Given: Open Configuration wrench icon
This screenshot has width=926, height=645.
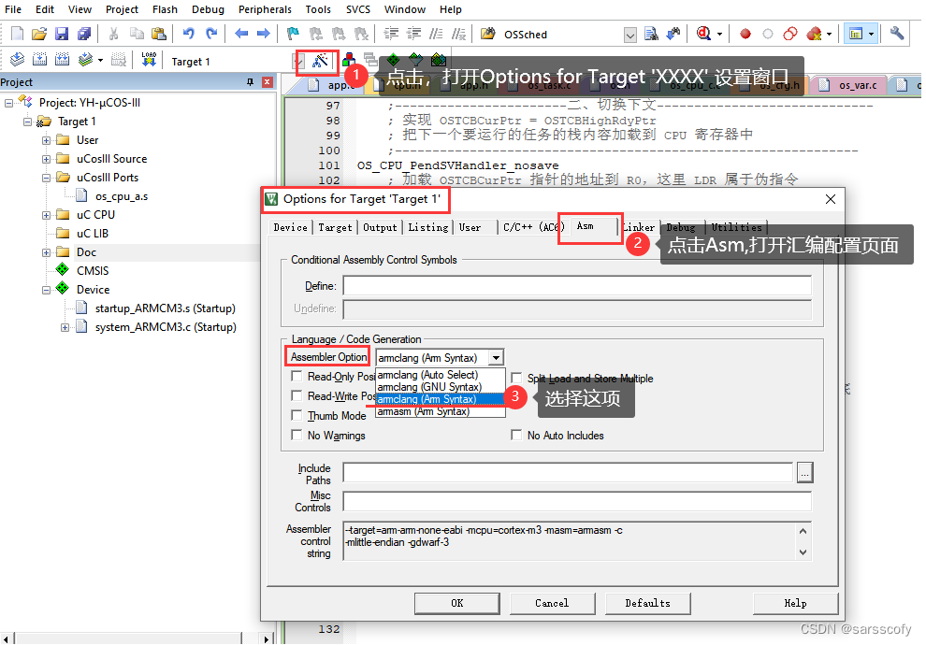Looking at the screenshot, I should (897, 34).
